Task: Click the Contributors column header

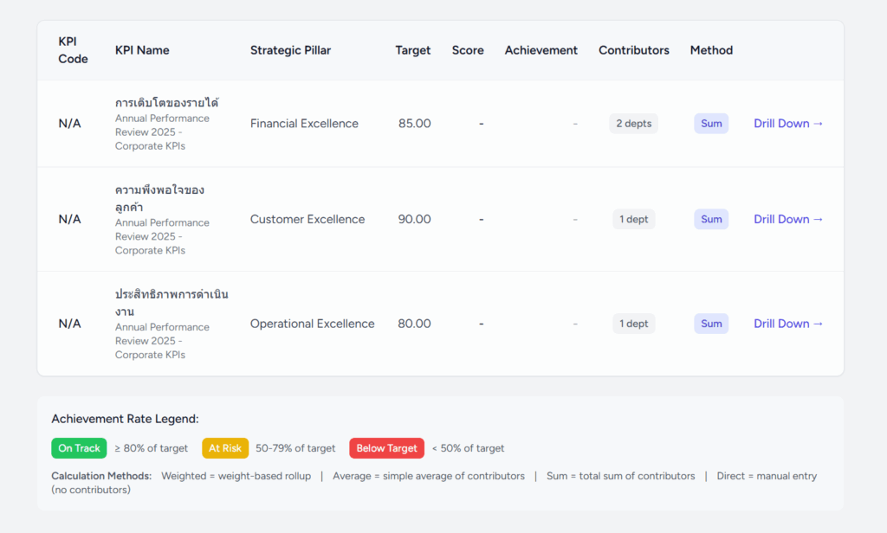Action: (633, 50)
